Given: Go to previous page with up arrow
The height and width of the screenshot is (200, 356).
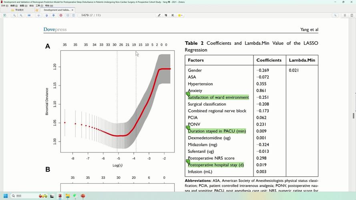Looking at the screenshot, I should pyautogui.click(x=47, y=16).
